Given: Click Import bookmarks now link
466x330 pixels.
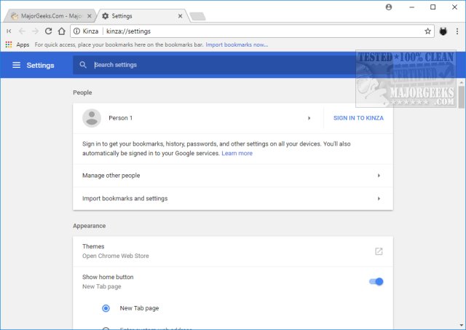Looking at the screenshot, I should coord(237,44).
